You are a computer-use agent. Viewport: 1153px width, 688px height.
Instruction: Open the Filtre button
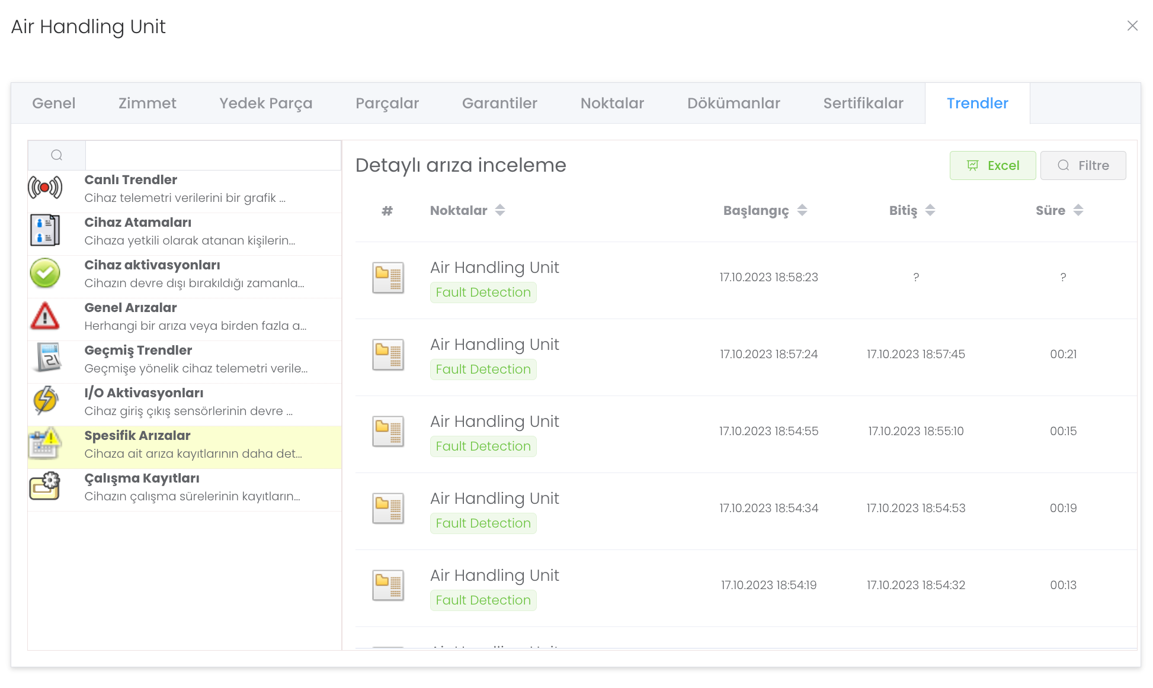tap(1083, 166)
